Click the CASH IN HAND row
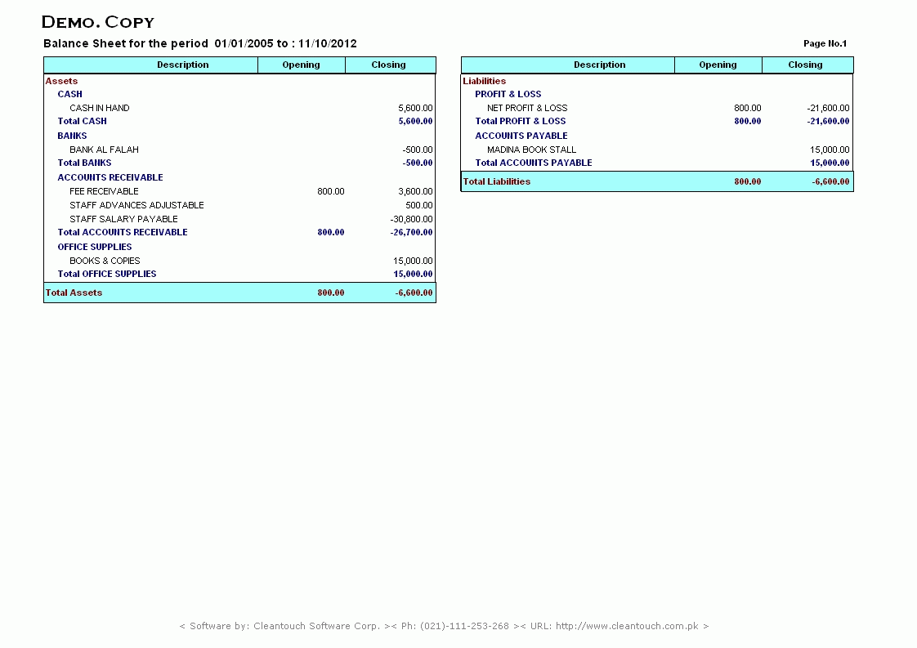The image size is (917, 648). (x=239, y=108)
